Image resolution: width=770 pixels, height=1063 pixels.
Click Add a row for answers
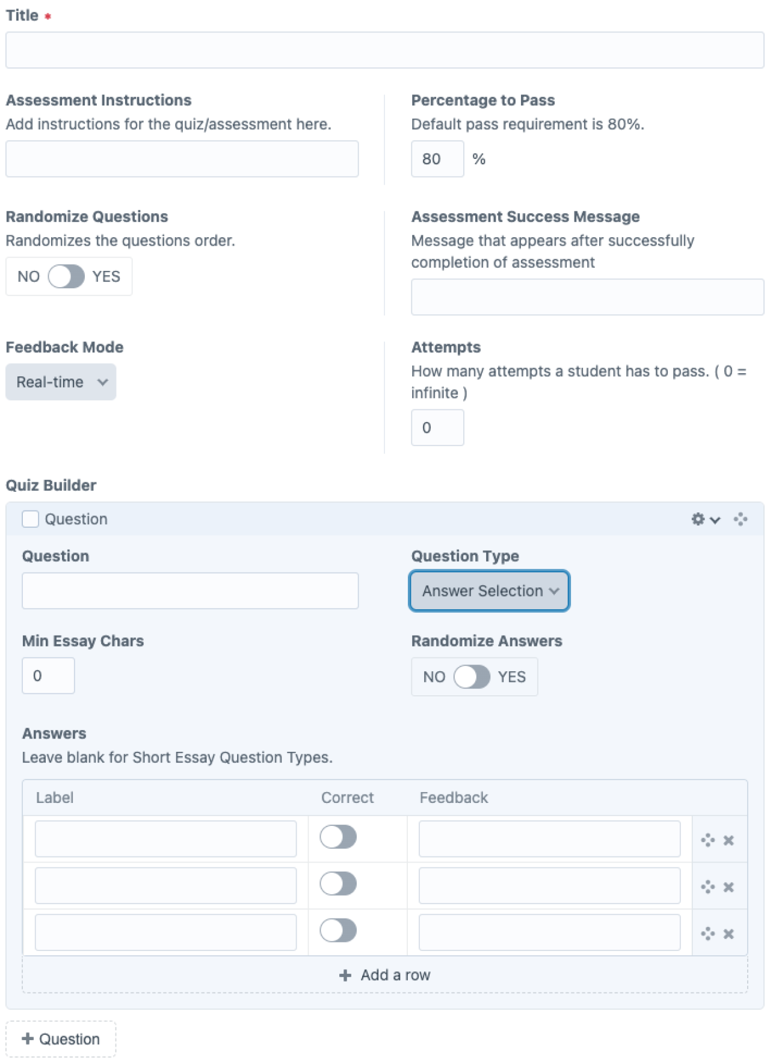[384, 975]
